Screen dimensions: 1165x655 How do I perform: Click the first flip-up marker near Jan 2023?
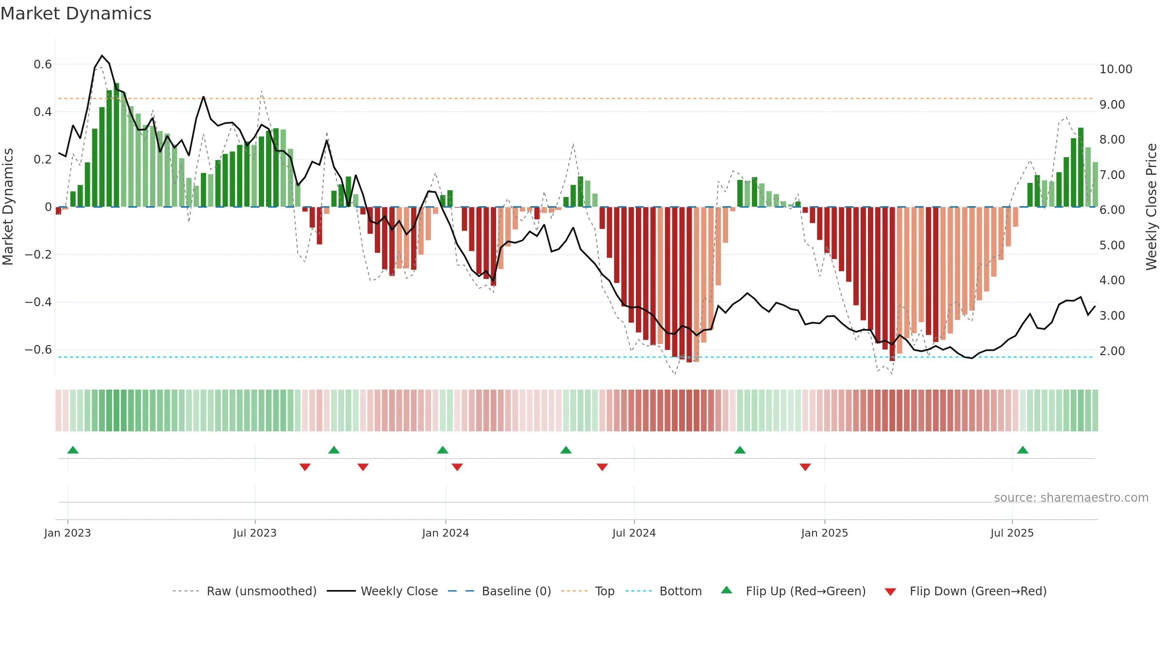pos(73,450)
